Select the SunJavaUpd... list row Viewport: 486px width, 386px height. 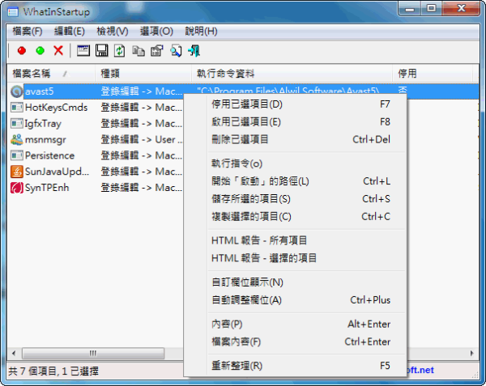click(96, 172)
